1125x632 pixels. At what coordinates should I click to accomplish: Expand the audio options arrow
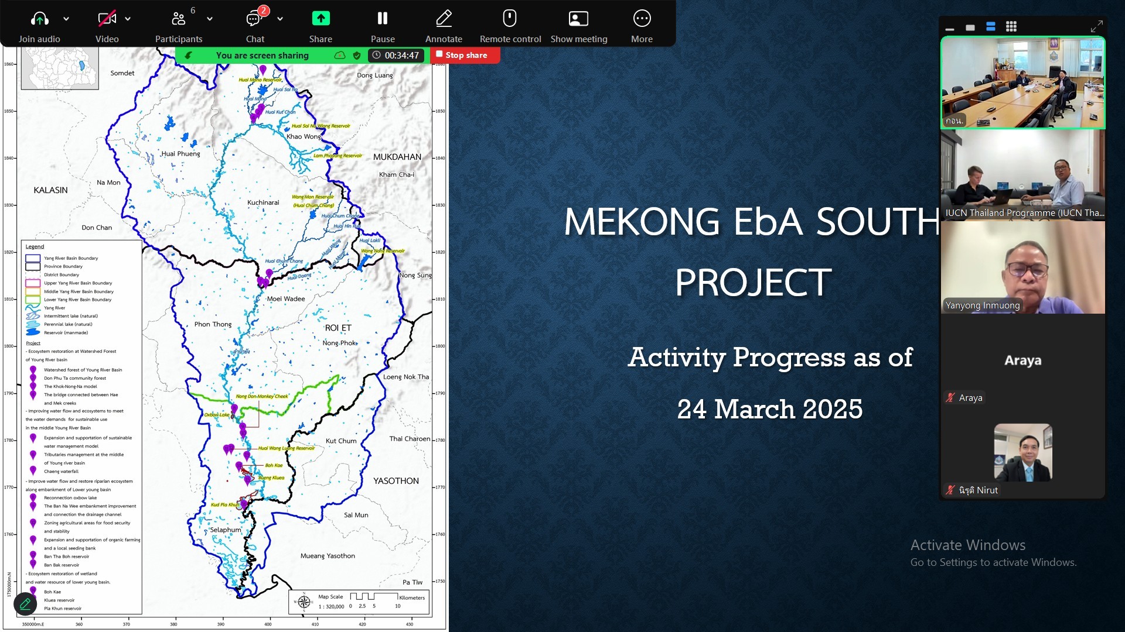tap(66, 19)
